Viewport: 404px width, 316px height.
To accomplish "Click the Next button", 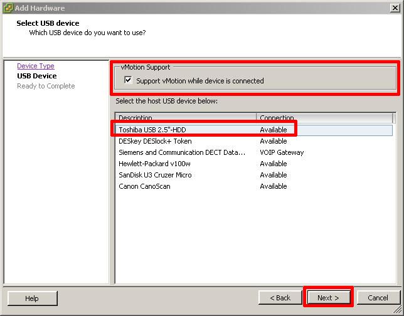I will tap(328, 298).
